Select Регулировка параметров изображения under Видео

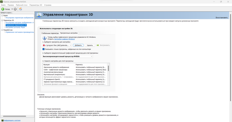[20, 18]
